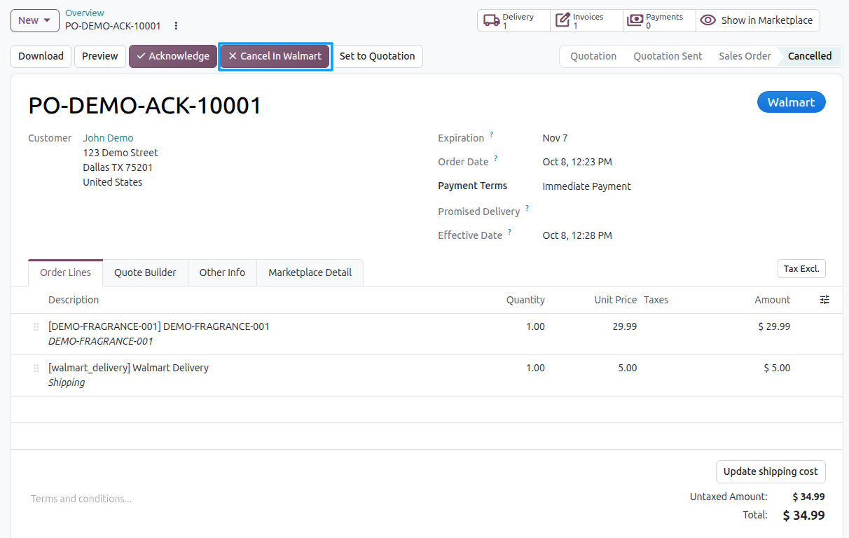Screen dimensions: 849x538
Task: Open the Marketplace Detail tab
Action: (310, 273)
